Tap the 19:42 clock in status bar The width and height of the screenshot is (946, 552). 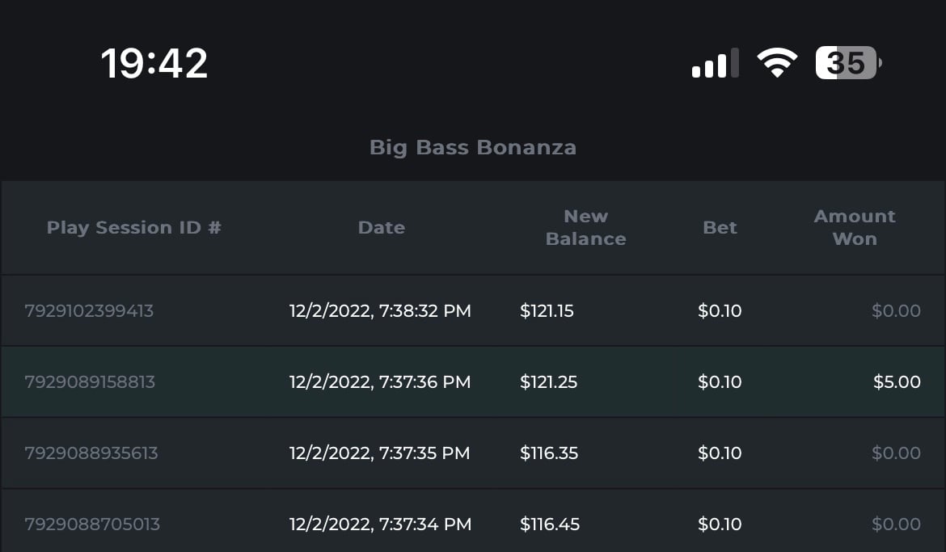pos(154,63)
